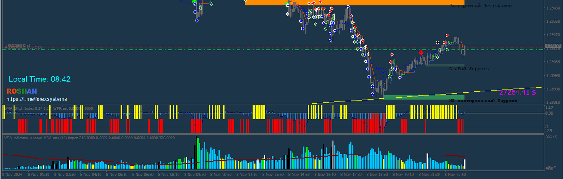Click the 8 Nov 09:30 time label
This screenshot has width=563, height=179.
point(195,174)
